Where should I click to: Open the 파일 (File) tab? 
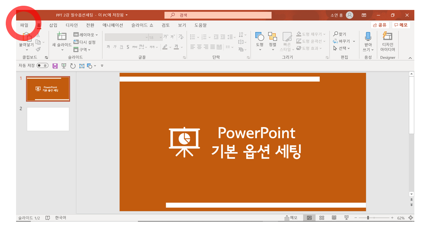(24, 25)
